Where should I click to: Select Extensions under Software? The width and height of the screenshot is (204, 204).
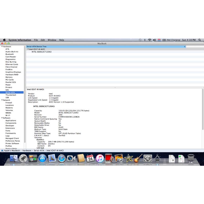(x=10, y=128)
